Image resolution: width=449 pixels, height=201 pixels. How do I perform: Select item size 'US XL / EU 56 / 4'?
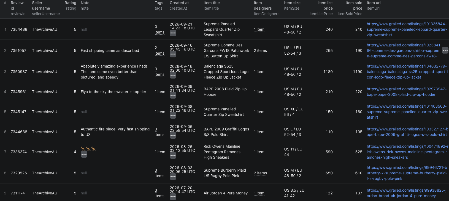tap(294, 112)
